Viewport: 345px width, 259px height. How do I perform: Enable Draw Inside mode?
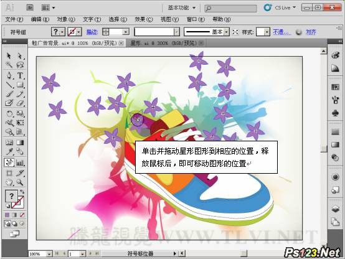click(22, 224)
